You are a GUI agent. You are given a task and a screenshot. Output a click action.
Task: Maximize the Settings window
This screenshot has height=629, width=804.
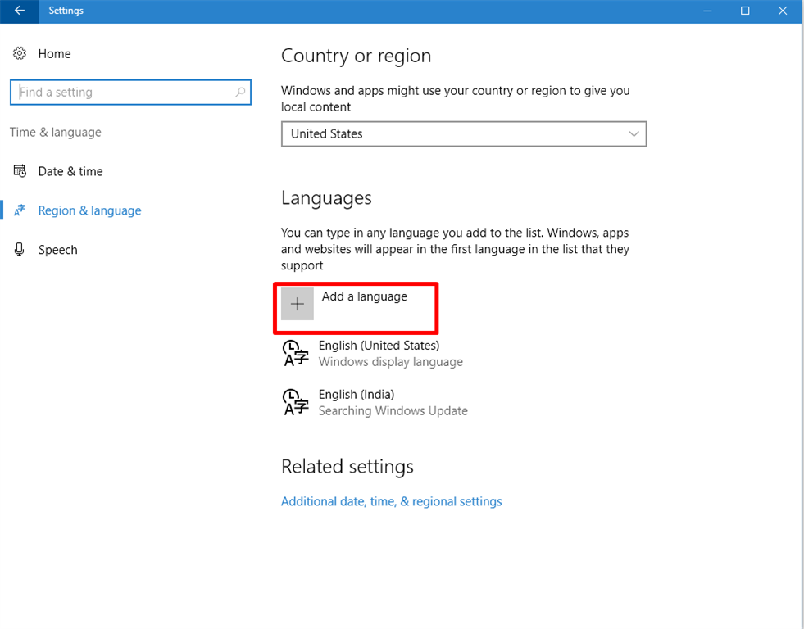pos(745,11)
